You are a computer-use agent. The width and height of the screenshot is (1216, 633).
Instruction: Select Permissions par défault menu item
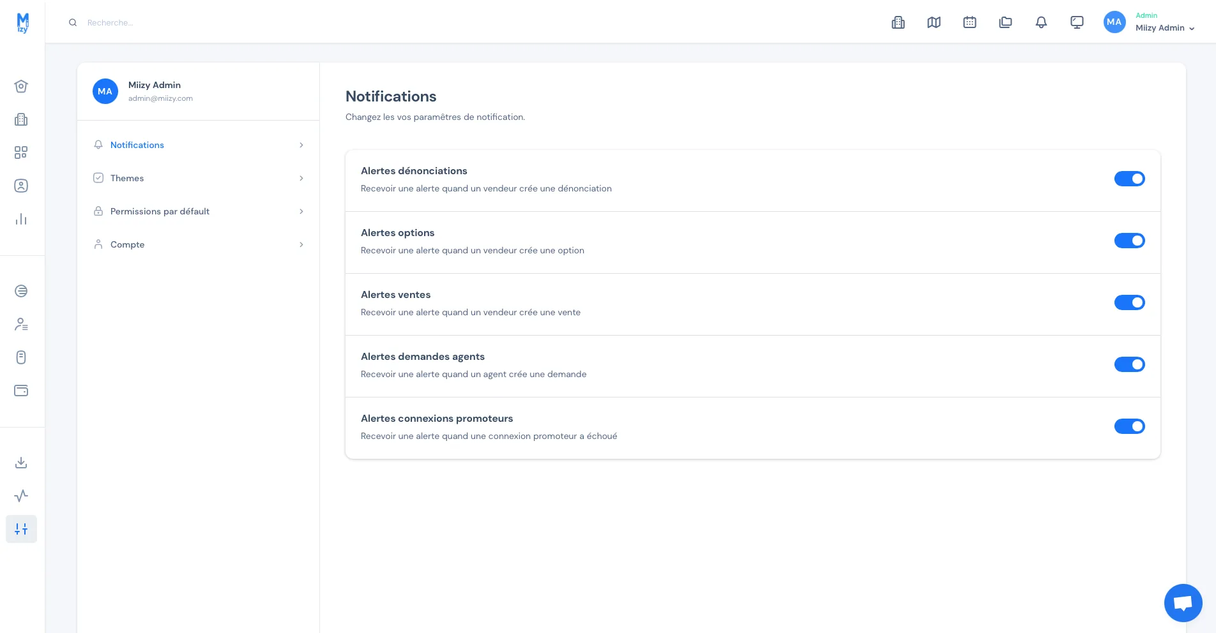pos(198,211)
